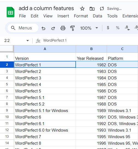Click cell 'WordPerfect 5.1 for Windows'
The height and width of the screenshot is (149, 138).
point(45,110)
